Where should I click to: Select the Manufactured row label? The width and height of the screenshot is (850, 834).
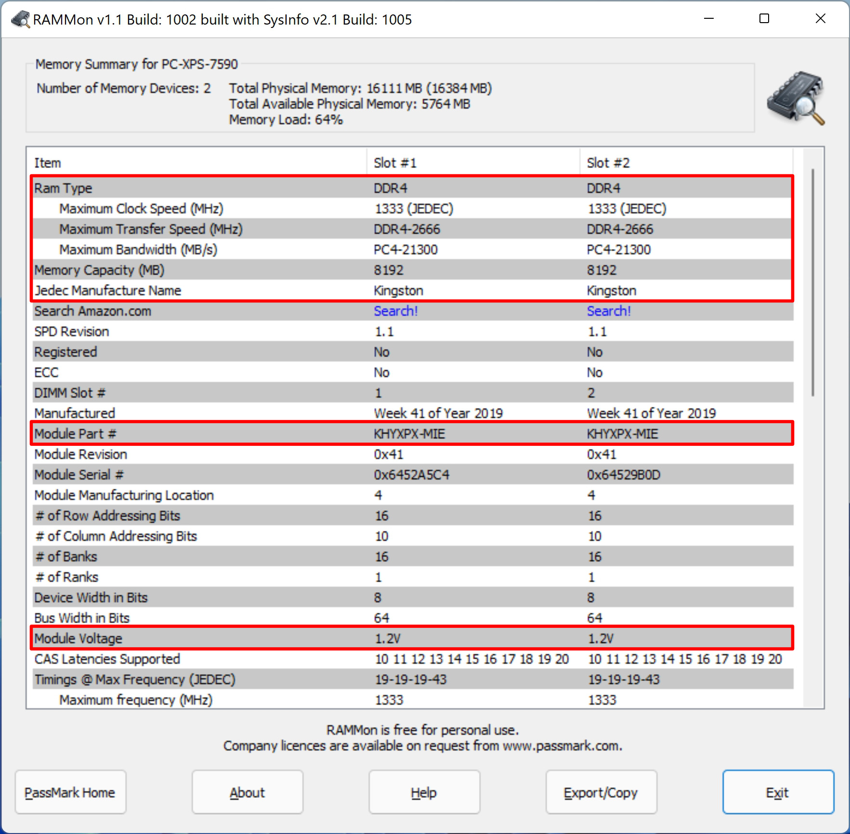[75, 413]
